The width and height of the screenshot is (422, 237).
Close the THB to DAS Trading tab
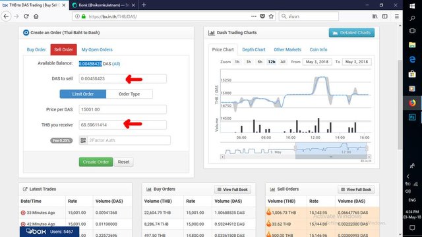coord(64,5)
